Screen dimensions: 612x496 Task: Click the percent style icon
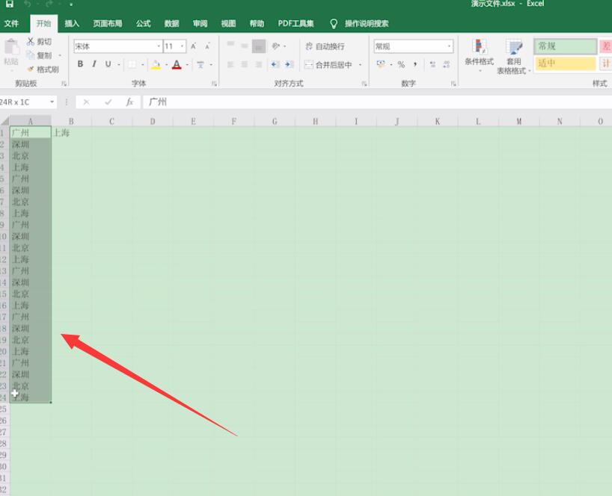(x=401, y=65)
